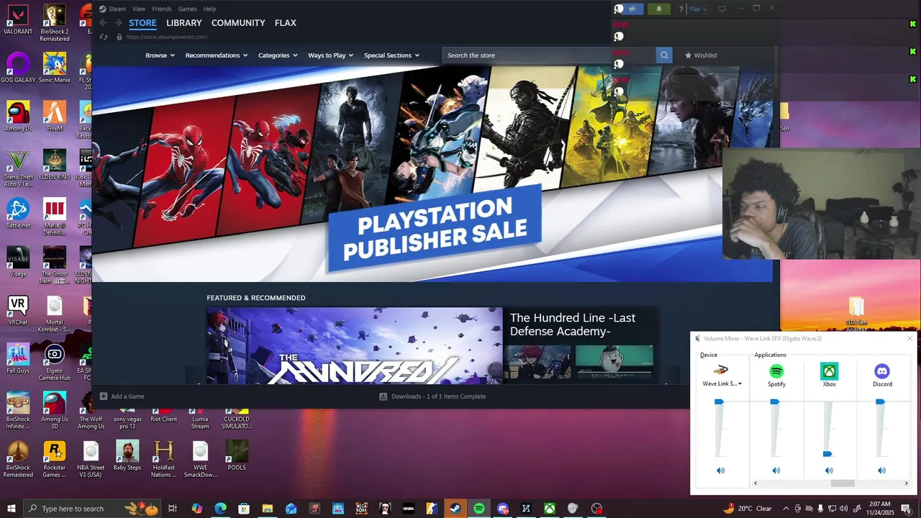Open the FLAX profile tab
The width and height of the screenshot is (921, 518).
286,23
